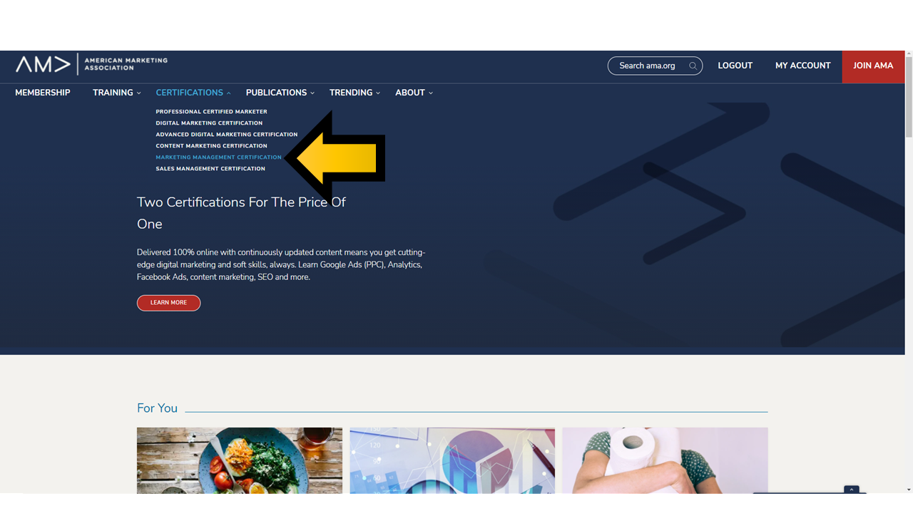Select Digital Marketing Certification menu entry
The image size is (913, 513).
tap(209, 123)
